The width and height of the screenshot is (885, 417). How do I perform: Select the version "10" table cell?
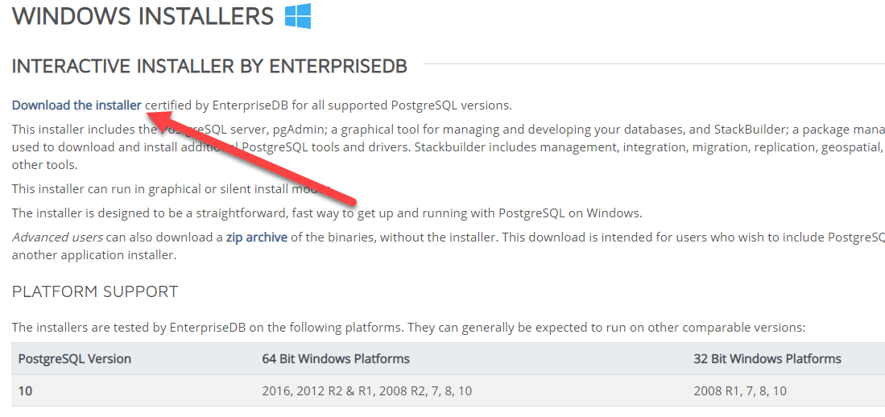click(x=25, y=391)
